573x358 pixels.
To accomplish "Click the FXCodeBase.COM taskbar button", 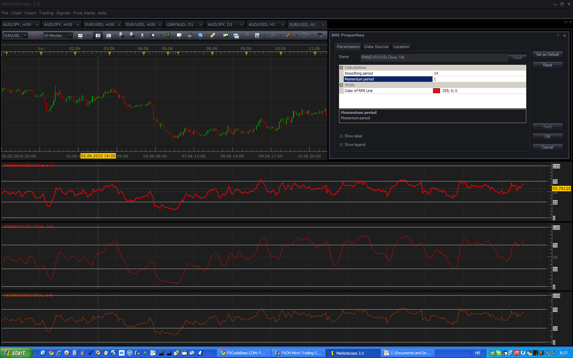I will click(x=244, y=353).
